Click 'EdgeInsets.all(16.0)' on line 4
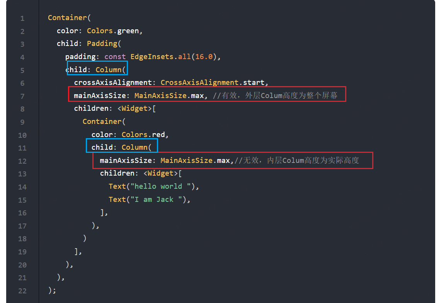Image resolution: width=446 pixels, height=303 pixels. coord(174,57)
